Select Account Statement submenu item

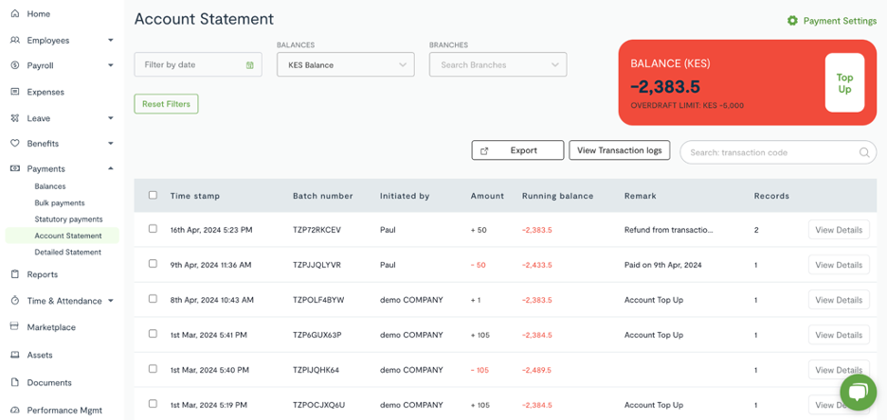[x=63, y=236]
